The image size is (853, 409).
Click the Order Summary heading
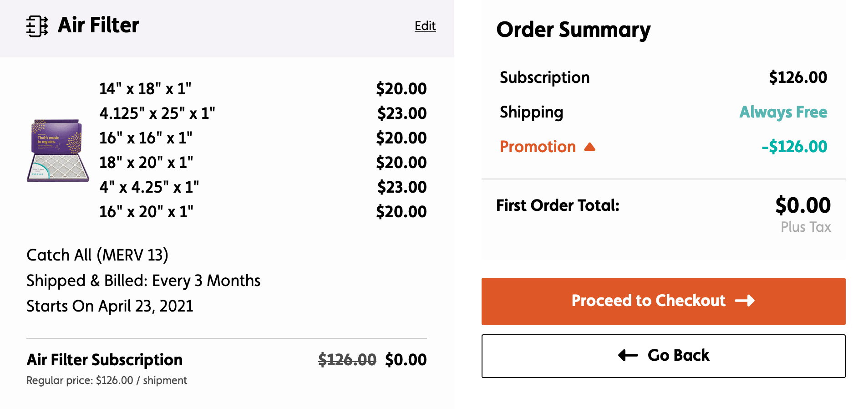coord(573,30)
